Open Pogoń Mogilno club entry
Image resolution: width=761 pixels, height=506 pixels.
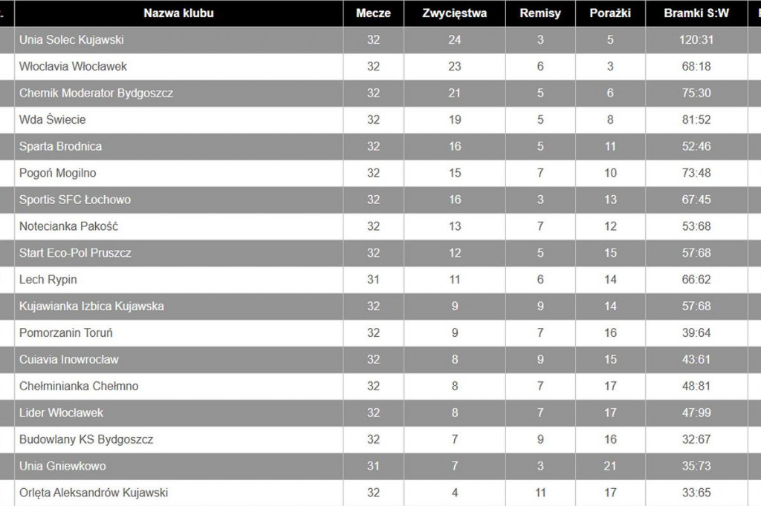58,173
